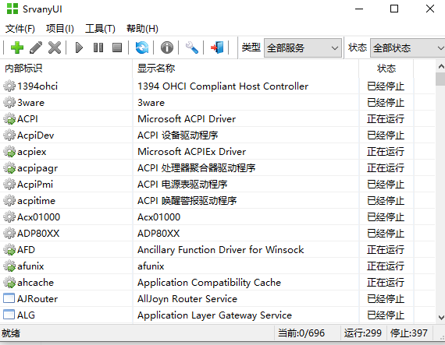Stop service with the square stop icon
This screenshot has width=445, height=345.
tap(117, 48)
